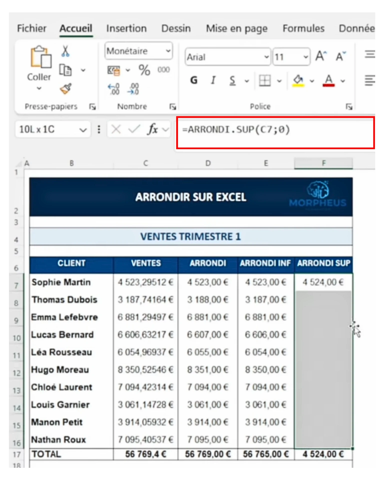Open the accounting format dropdown arrow

[128, 70]
